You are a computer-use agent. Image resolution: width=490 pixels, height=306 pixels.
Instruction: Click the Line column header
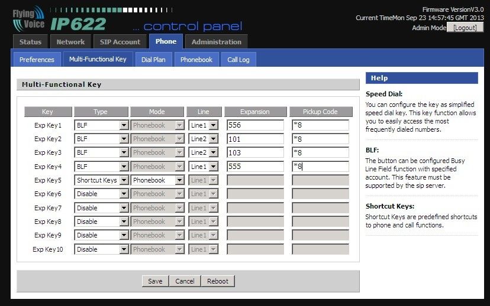[204, 112]
